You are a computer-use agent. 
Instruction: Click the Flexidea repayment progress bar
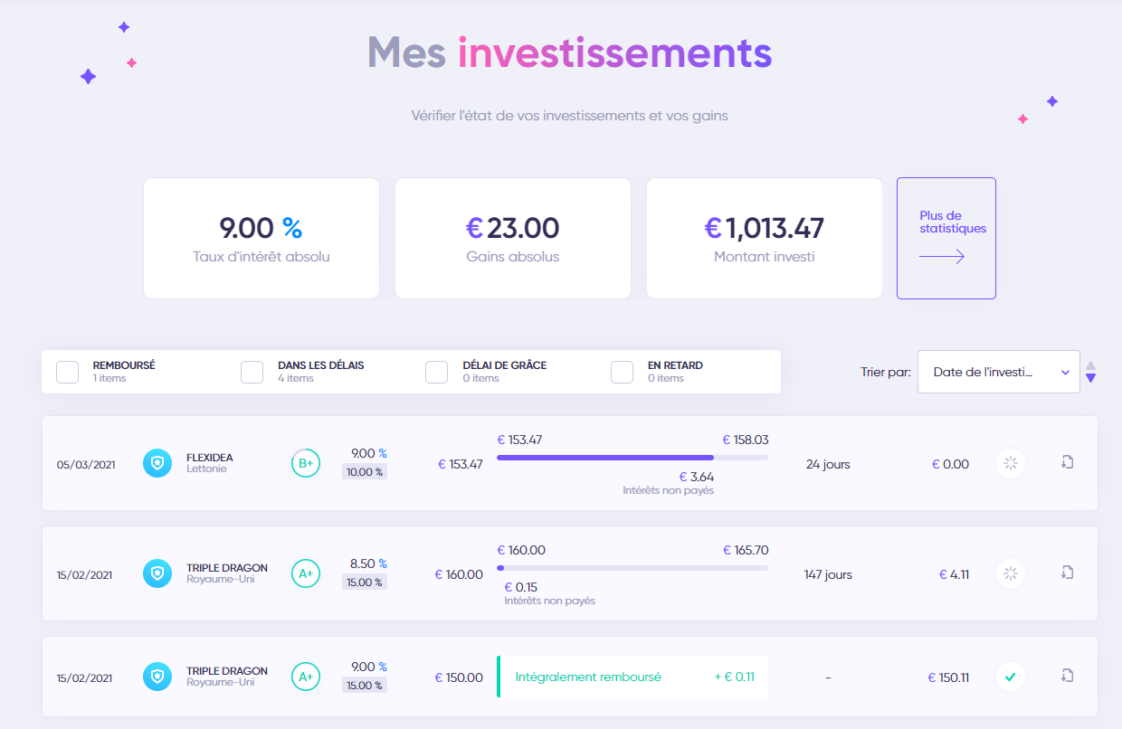click(x=632, y=458)
